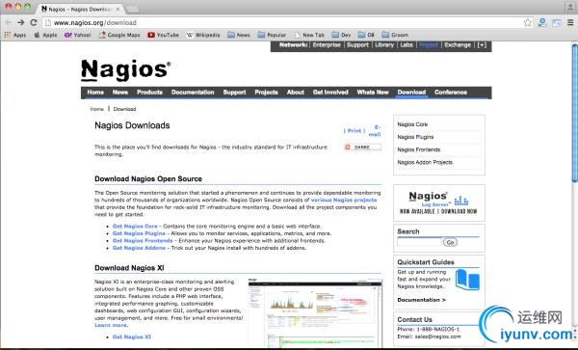This screenshot has width=578, height=350.
Task: Click the Nagios Log Server banner
Action: [438, 202]
